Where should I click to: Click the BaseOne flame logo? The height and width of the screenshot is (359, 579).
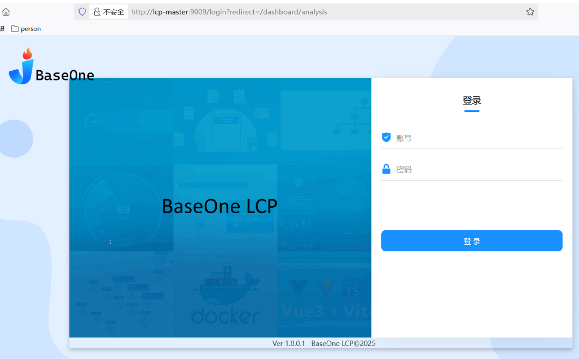(21, 66)
